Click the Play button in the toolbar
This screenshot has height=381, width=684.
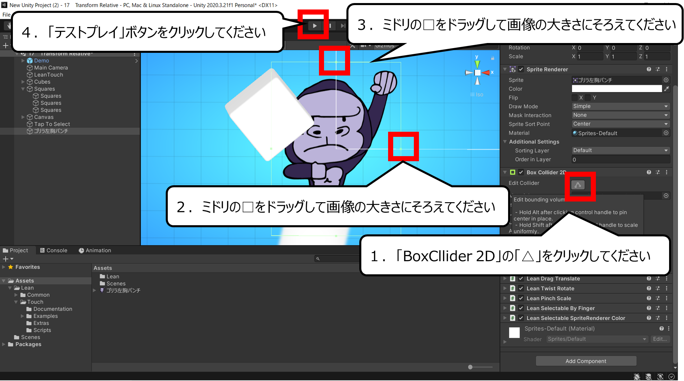coord(315,25)
